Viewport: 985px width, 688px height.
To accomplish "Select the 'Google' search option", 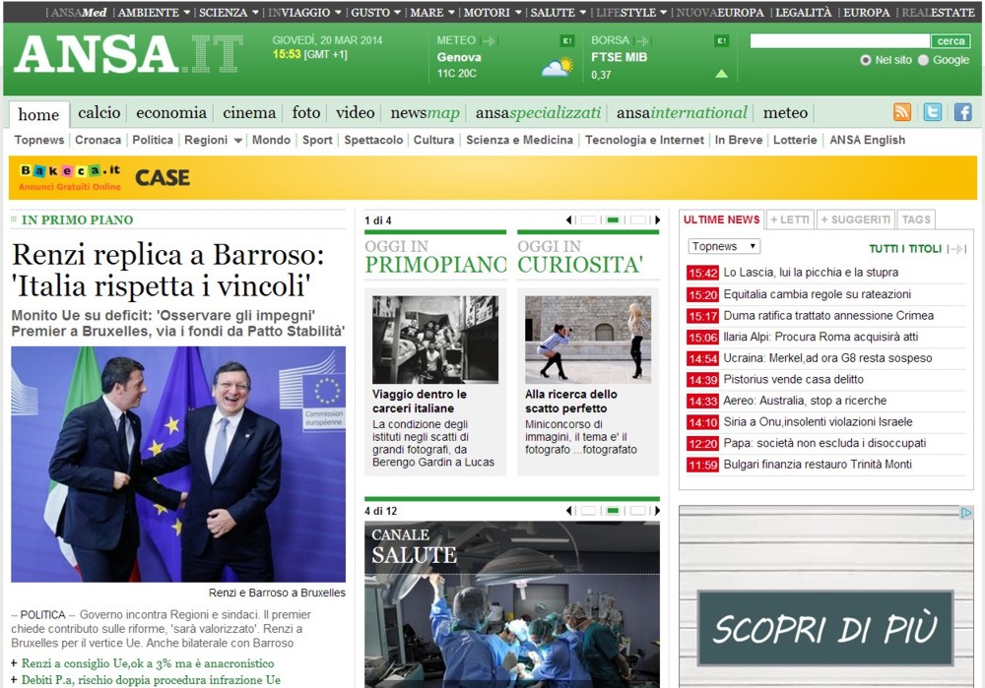I will click(923, 60).
